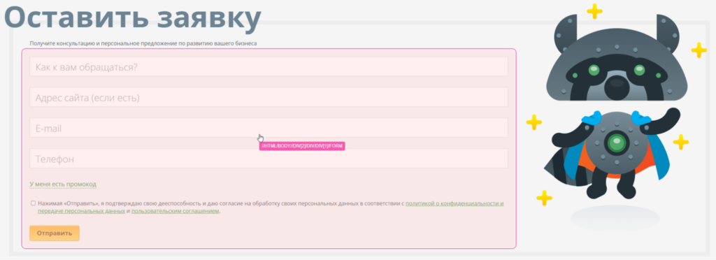This screenshot has width=716, height=260.
Task: Click the 'Как к вам обращаться?' name field
Action: [268, 67]
